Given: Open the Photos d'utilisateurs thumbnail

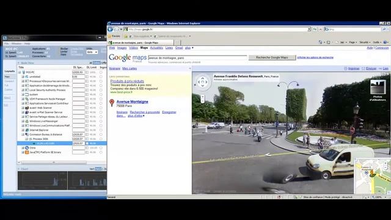Looking at the screenshot, I should (x=378, y=87).
